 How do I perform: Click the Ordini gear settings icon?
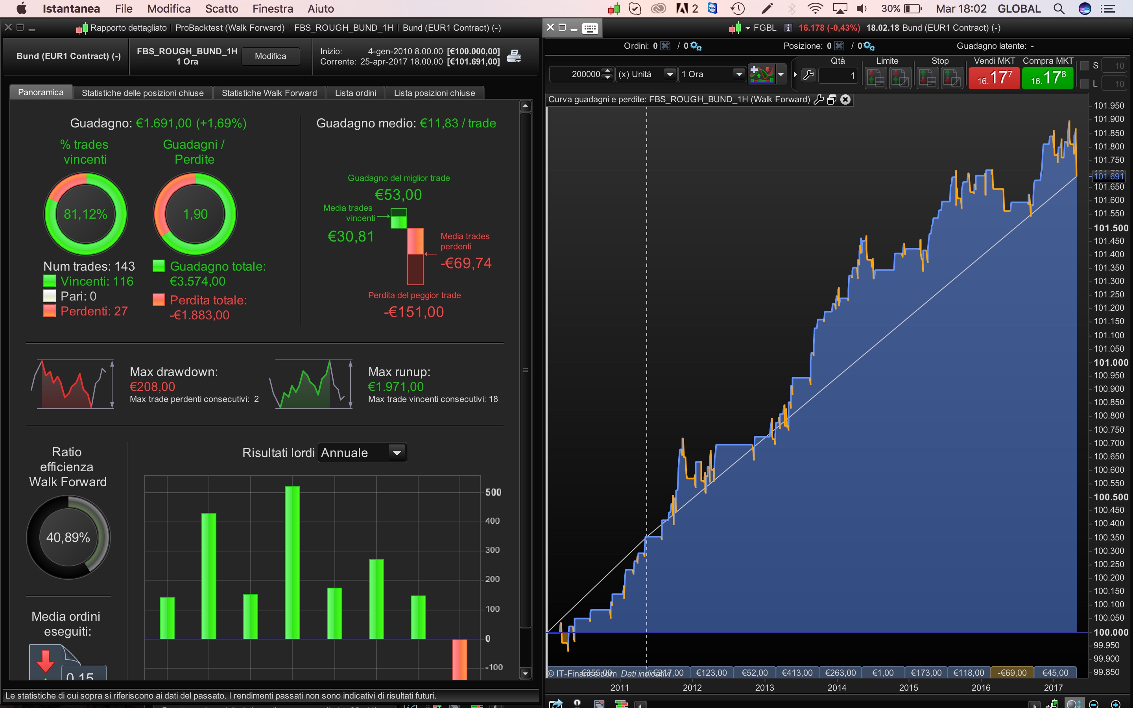tap(696, 46)
